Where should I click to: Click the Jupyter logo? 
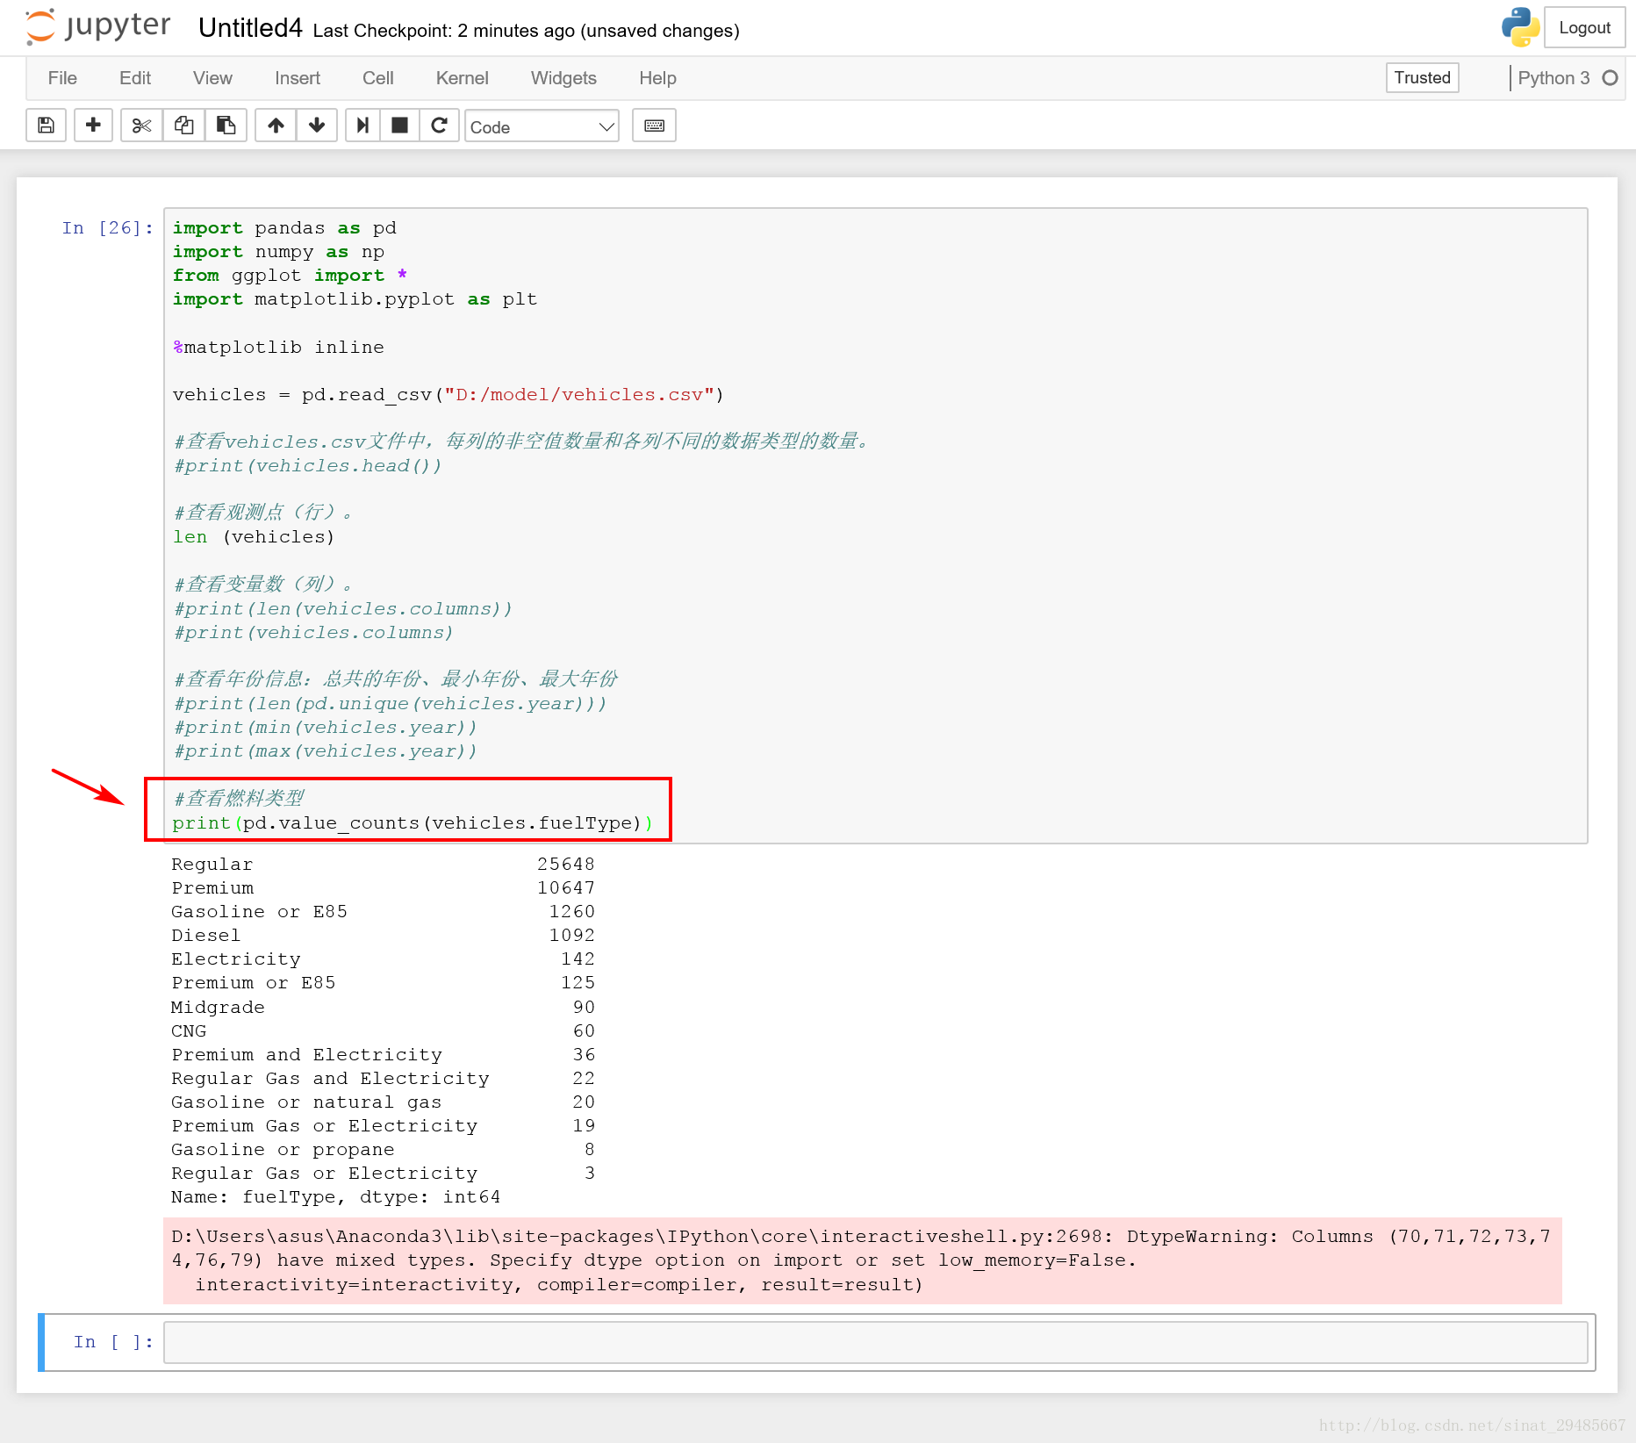pos(97,26)
